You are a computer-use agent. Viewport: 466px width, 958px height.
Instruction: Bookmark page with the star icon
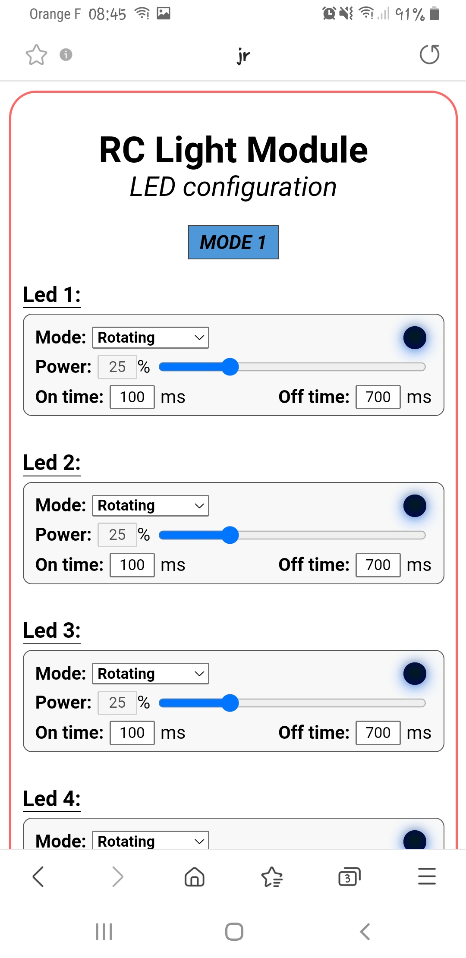click(36, 55)
